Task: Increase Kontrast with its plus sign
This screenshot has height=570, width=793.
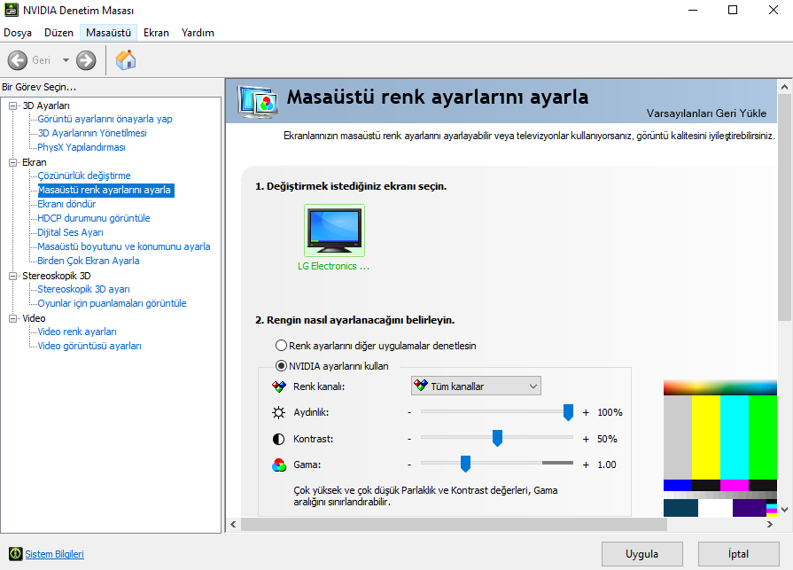Action: 586,439
